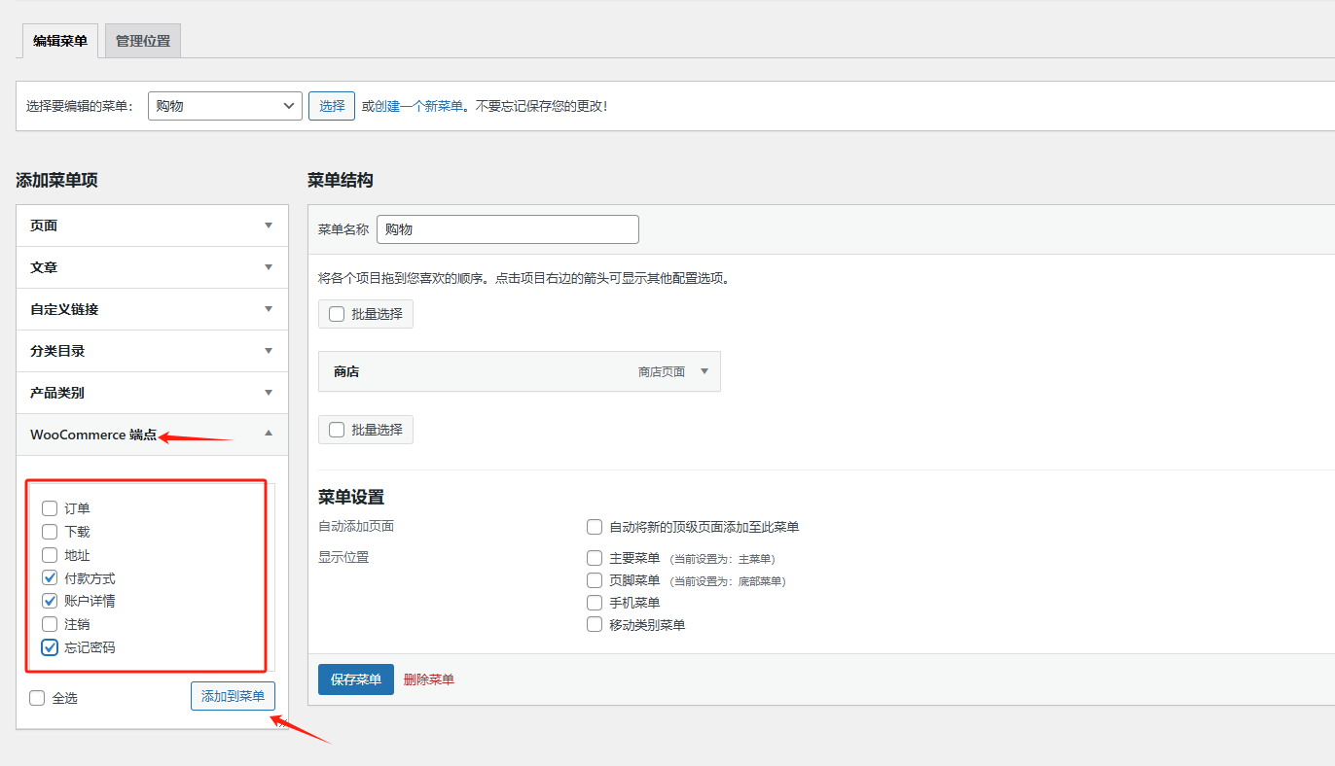Uncheck the 付款方式 checkbox
Viewport: 1335px width, 766px height.
point(49,576)
